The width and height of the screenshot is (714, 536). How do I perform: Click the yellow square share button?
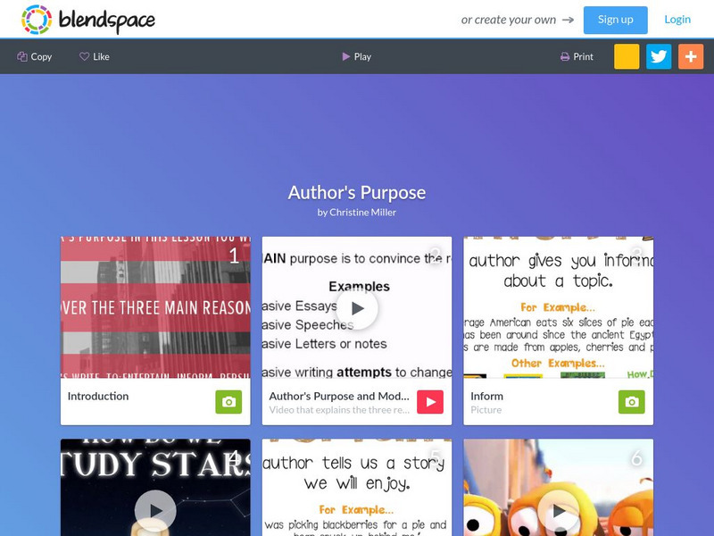coord(627,56)
